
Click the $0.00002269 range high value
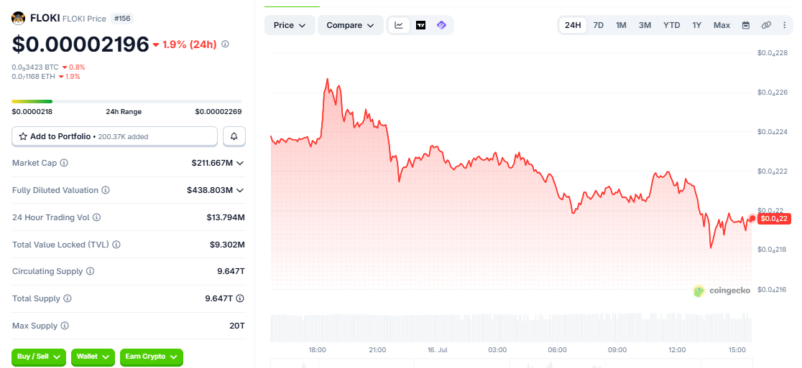pos(218,111)
